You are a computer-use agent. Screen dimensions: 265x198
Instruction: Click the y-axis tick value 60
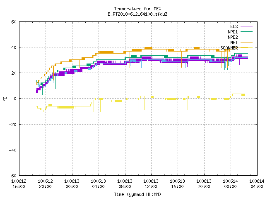pyautogui.click(x=14, y=22)
